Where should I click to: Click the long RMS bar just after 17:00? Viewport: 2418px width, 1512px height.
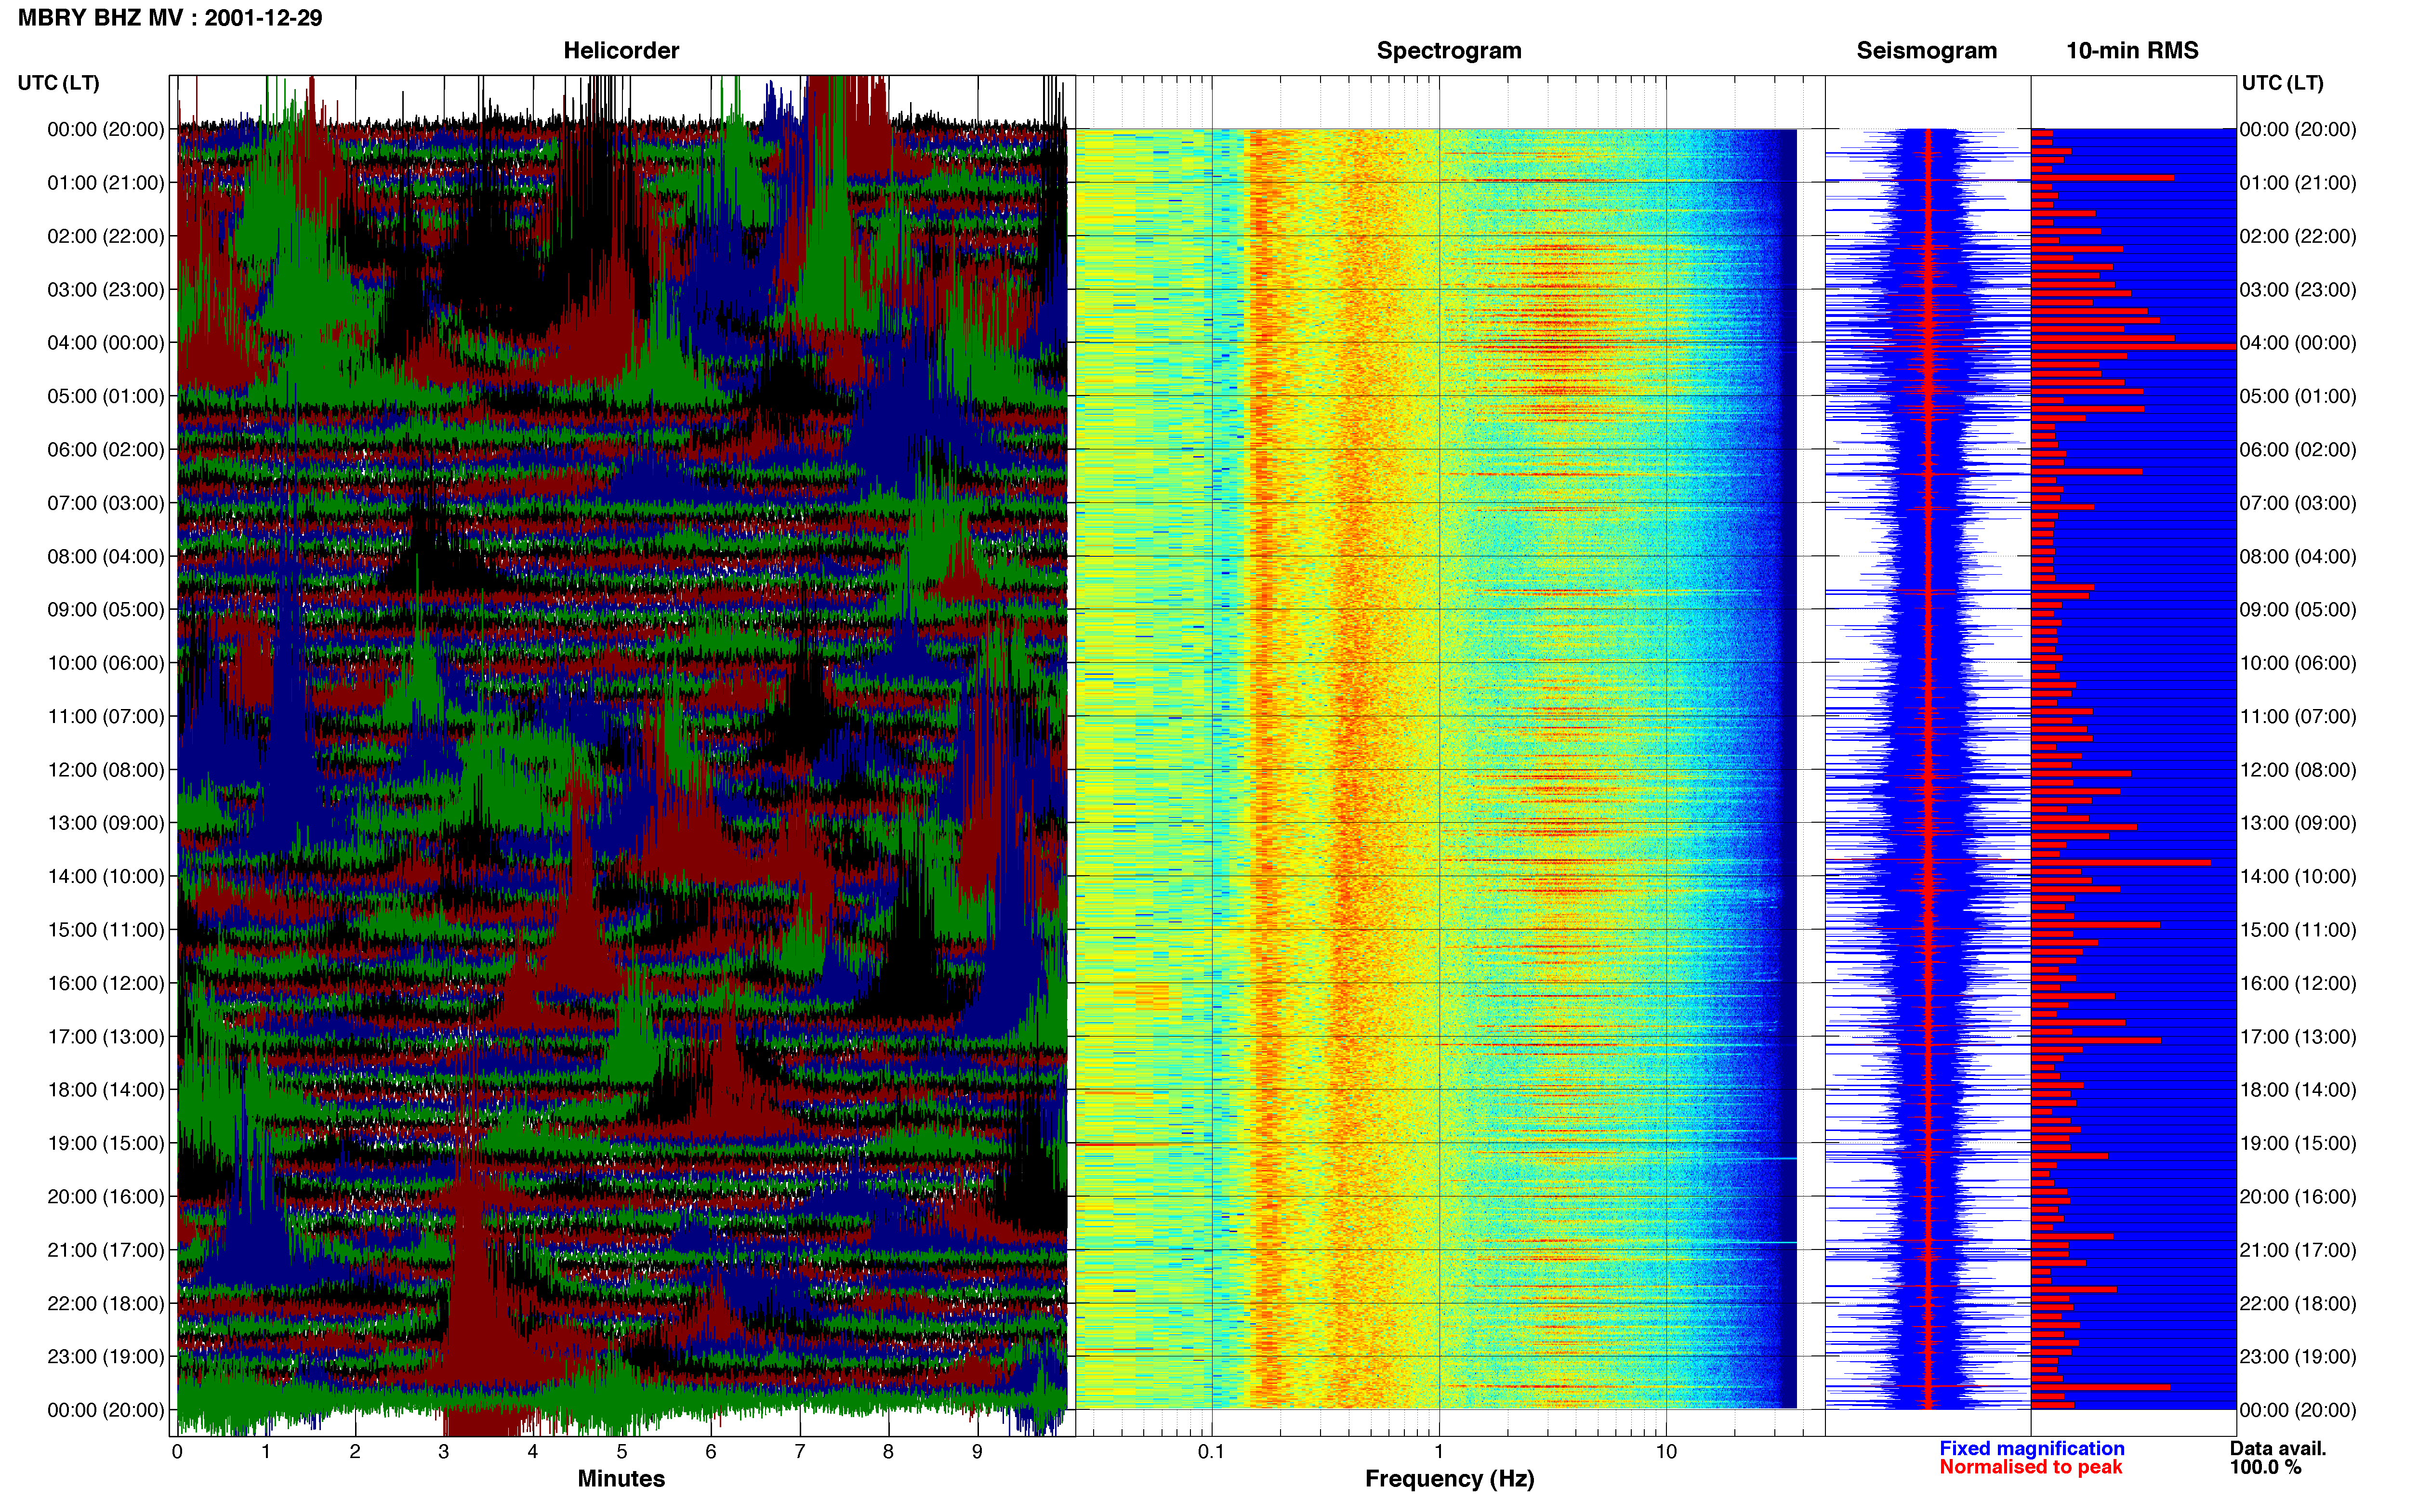2096,1041
